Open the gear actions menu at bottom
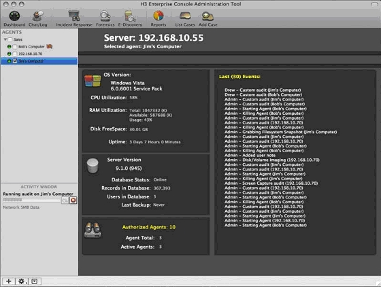Viewport: 381px width, 297px height. 22,281
